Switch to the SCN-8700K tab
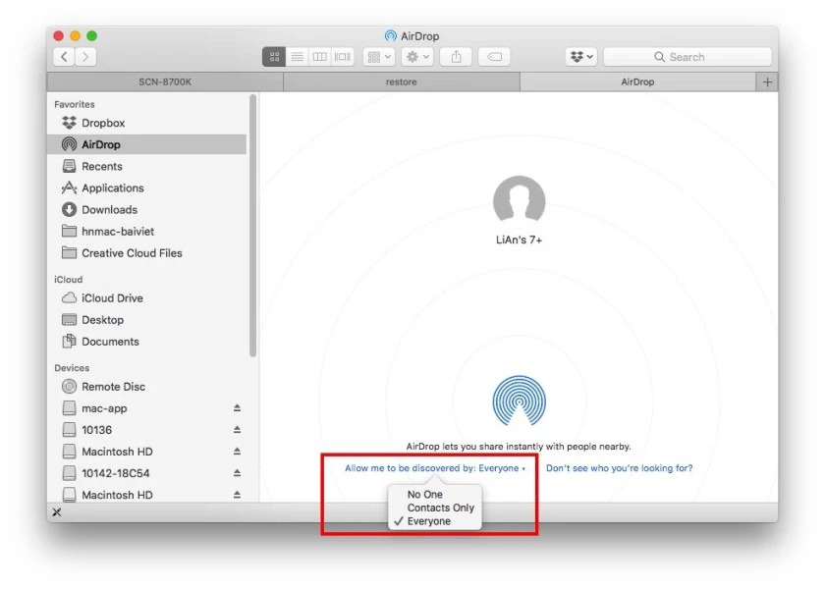 pos(165,82)
